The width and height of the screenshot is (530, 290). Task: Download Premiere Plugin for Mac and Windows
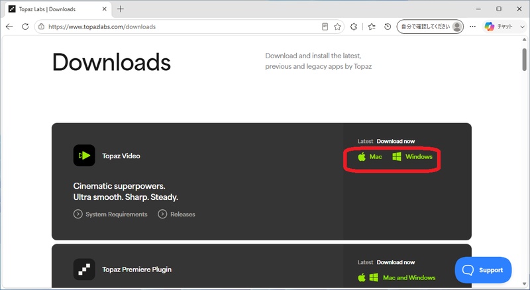coord(409,277)
